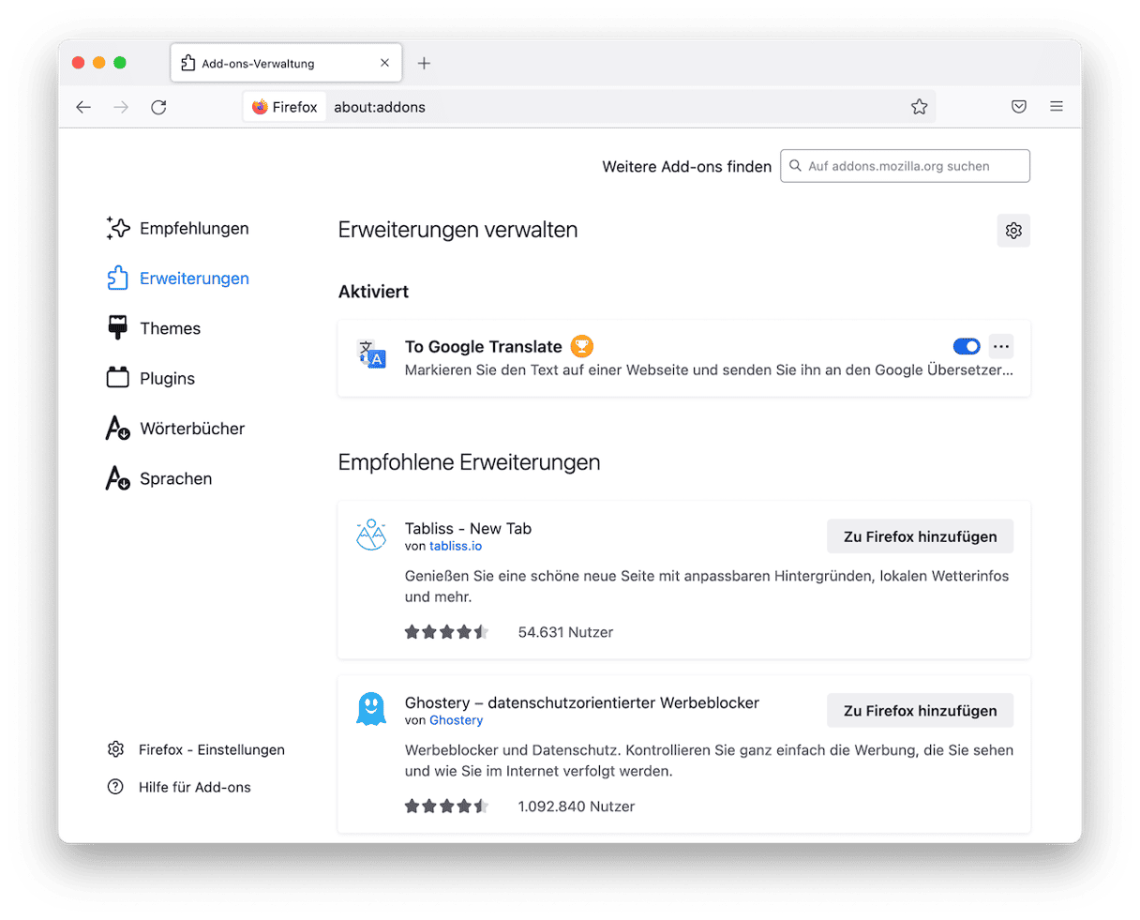Reload the current page
The width and height of the screenshot is (1140, 920).
click(x=158, y=107)
